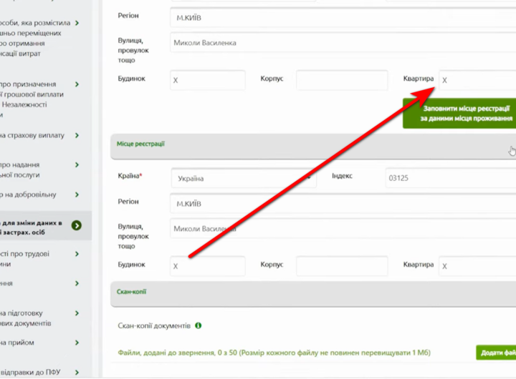
Task: Click chevron beside про надання послуги item
Action: click(x=77, y=165)
